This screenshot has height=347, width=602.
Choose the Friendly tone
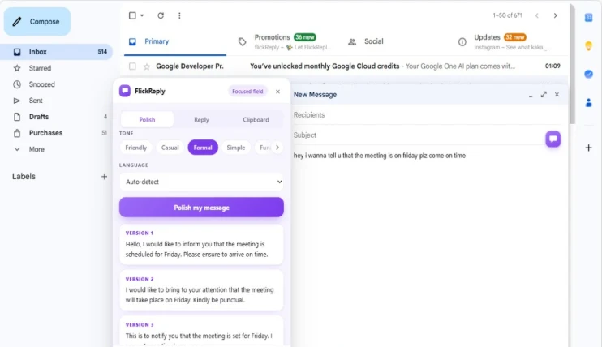tap(136, 148)
